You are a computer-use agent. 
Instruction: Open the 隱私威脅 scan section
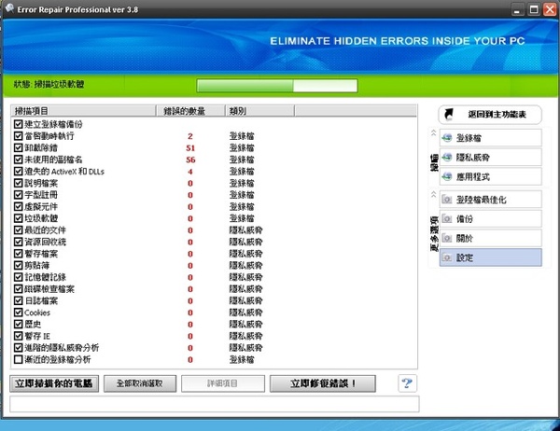tap(490, 157)
